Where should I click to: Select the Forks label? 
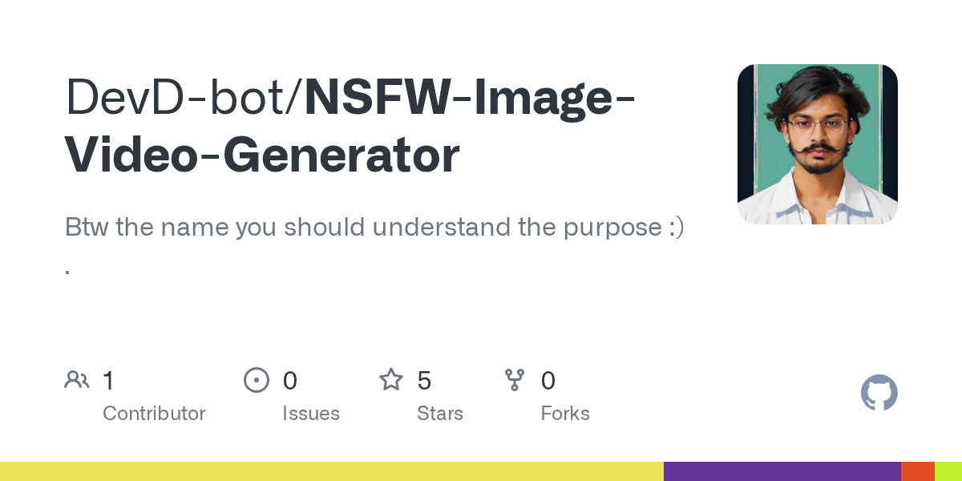[x=565, y=414]
